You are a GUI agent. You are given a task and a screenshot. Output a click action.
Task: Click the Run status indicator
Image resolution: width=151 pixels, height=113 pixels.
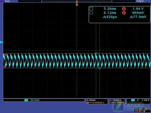[x=7, y=1]
